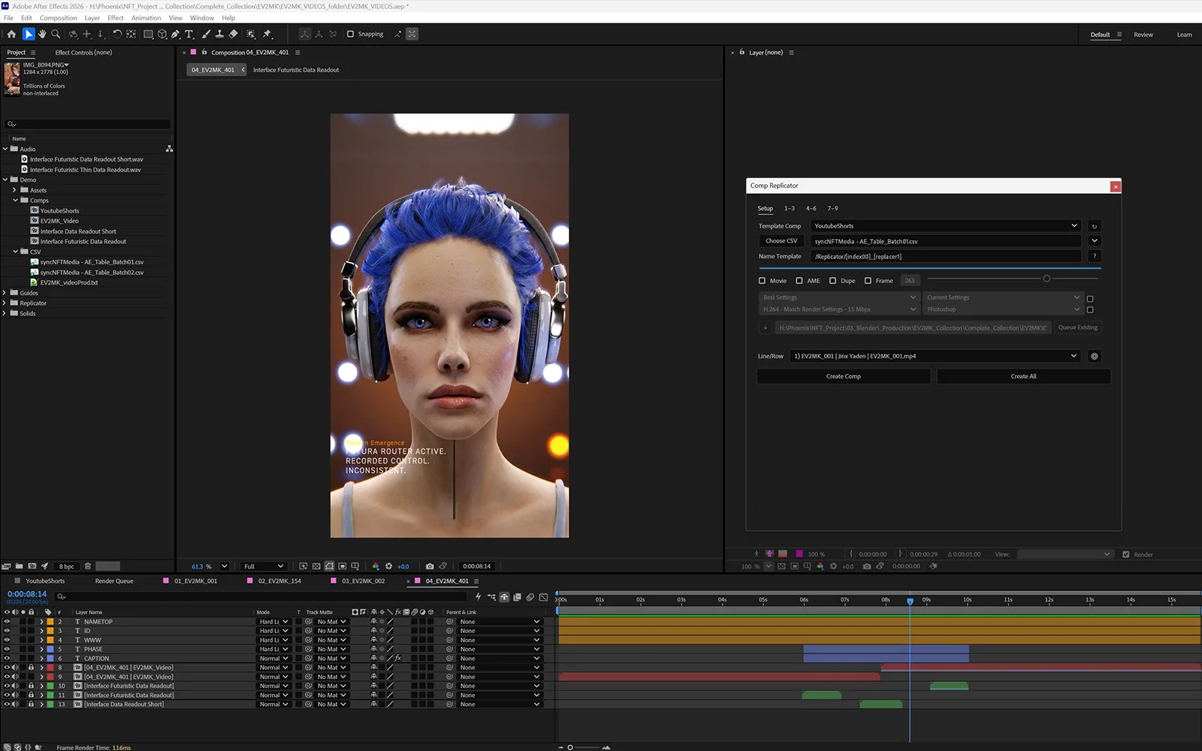
Task: Select the Home icon in the toolbar
Action: 11,34
